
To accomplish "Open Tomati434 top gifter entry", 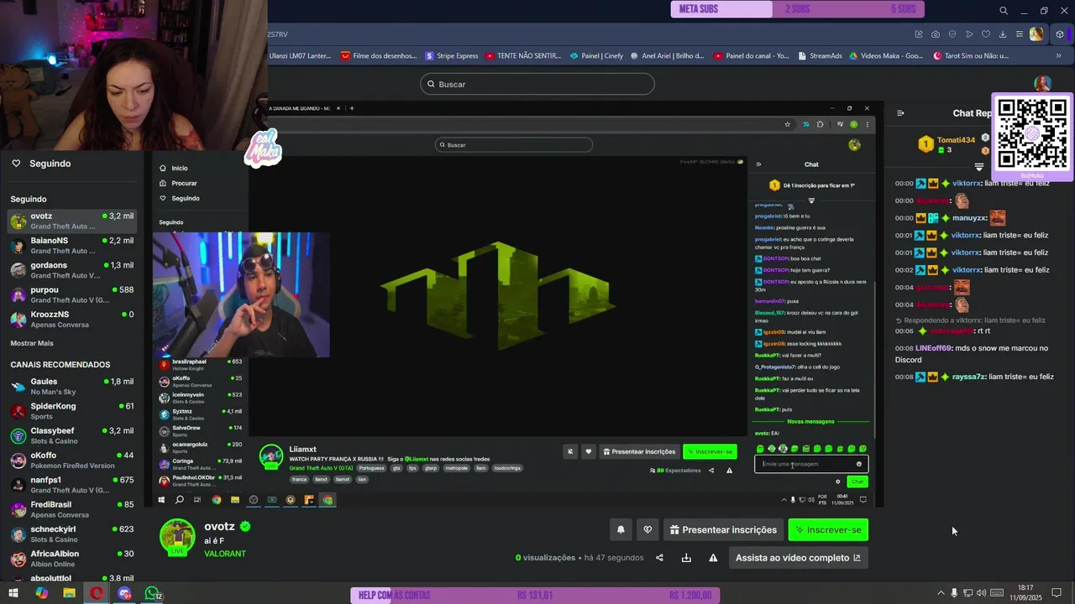I will 946,144.
